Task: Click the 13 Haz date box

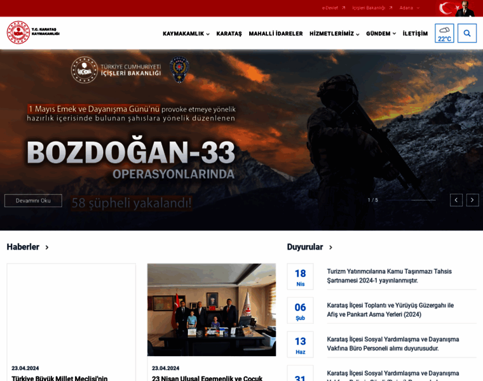Action: (301, 344)
